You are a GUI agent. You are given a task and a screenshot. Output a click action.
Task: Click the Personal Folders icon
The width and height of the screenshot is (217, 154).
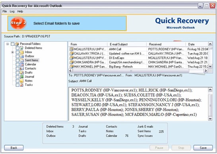17,44
